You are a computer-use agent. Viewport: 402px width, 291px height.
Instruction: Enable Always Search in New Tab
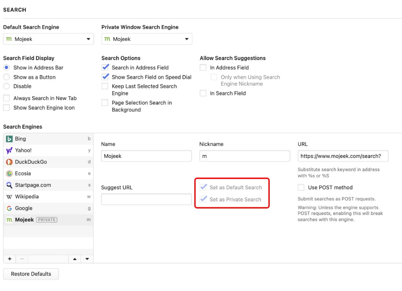click(x=6, y=98)
